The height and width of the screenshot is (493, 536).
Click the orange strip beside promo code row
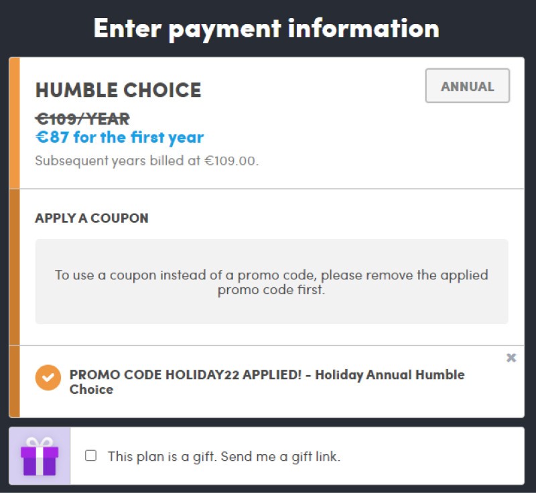14,381
